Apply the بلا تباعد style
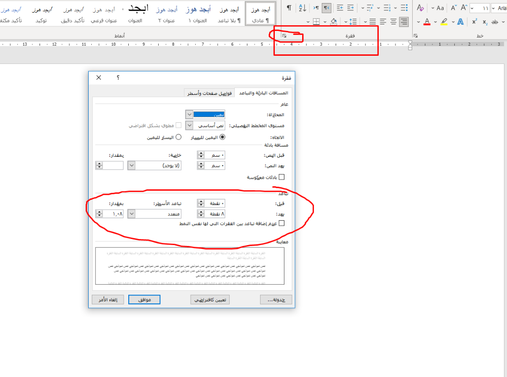This screenshot has width=507, height=377. point(229,14)
